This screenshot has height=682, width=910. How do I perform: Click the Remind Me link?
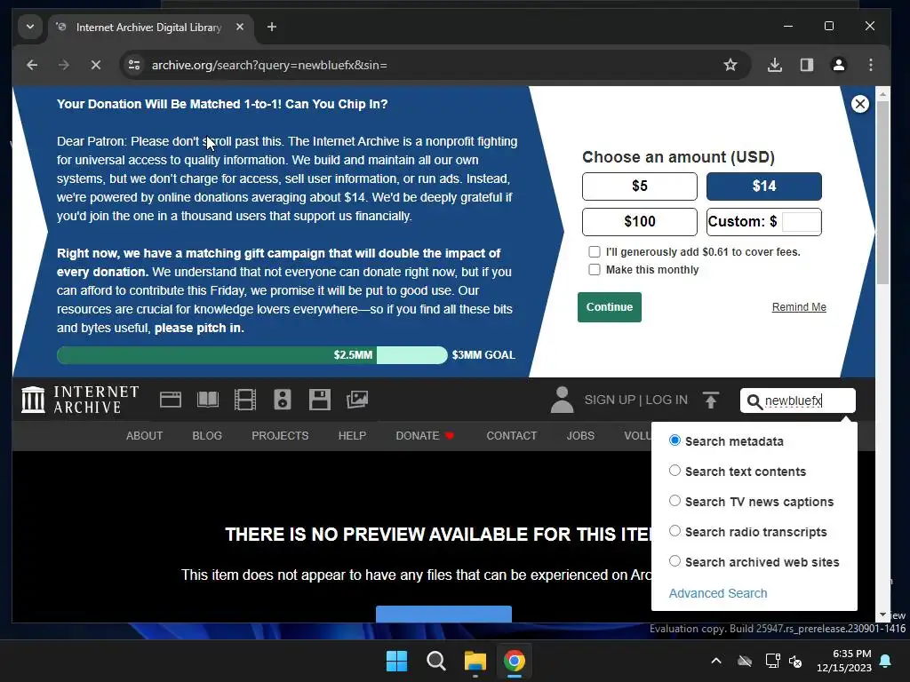[x=799, y=307]
